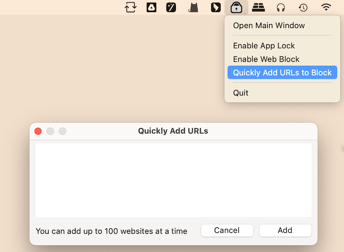Viewport: 344px width, 252px height.
Task: Click the Quickly Add URLs title bar
Action: click(173, 131)
